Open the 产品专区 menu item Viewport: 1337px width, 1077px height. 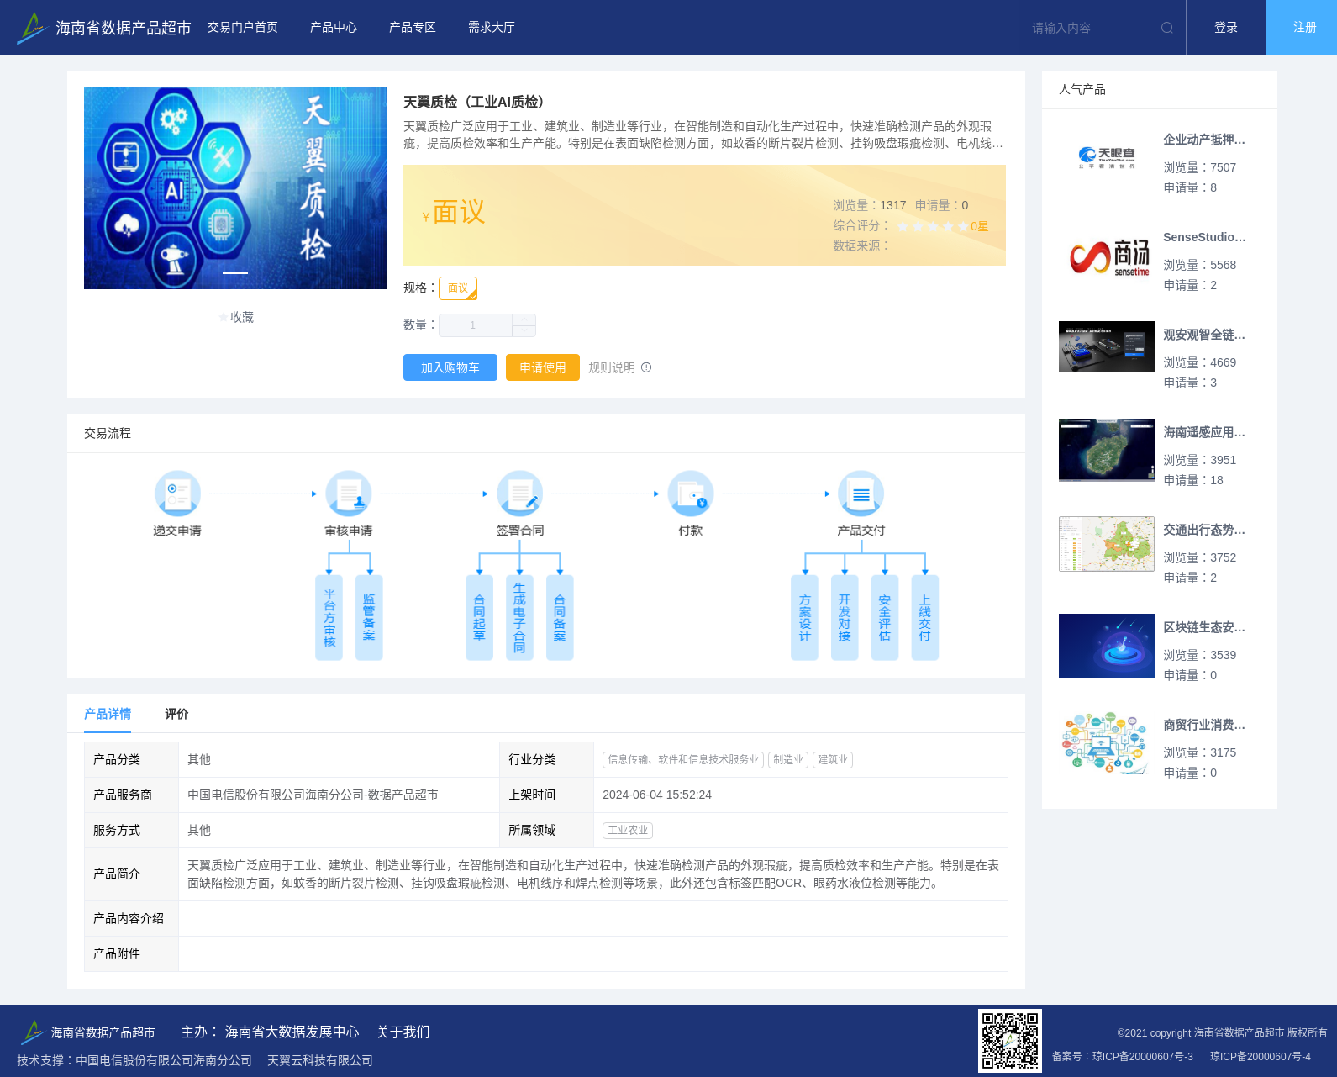(413, 28)
